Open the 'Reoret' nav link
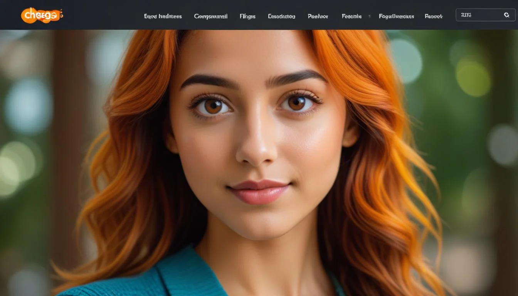This screenshot has height=296, width=518. click(x=434, y=16)
